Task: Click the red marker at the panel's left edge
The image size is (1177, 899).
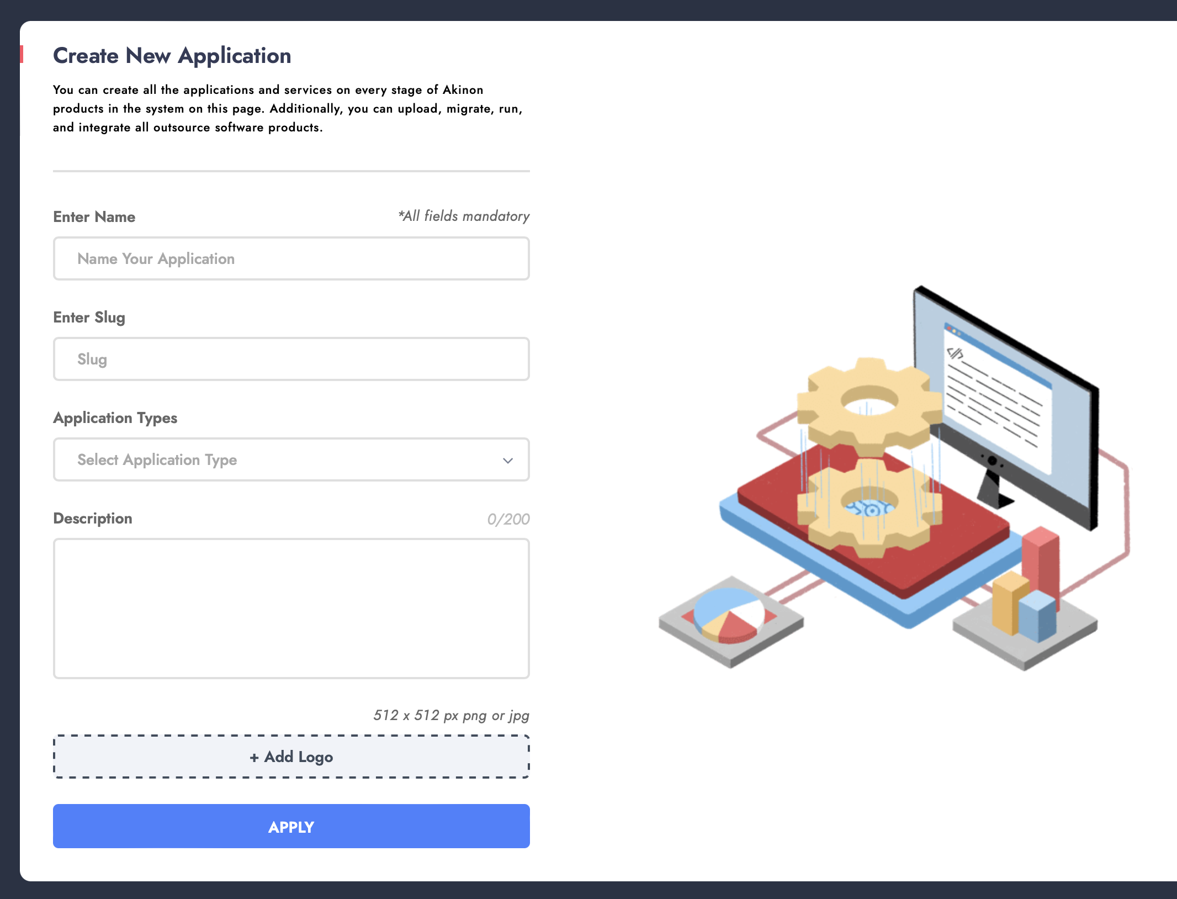Action: coord(22,54)
